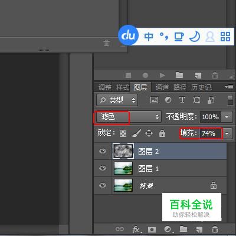Screen dimensions: 236x236
Task: Click the fill 74% field
Action: point(211,133)
